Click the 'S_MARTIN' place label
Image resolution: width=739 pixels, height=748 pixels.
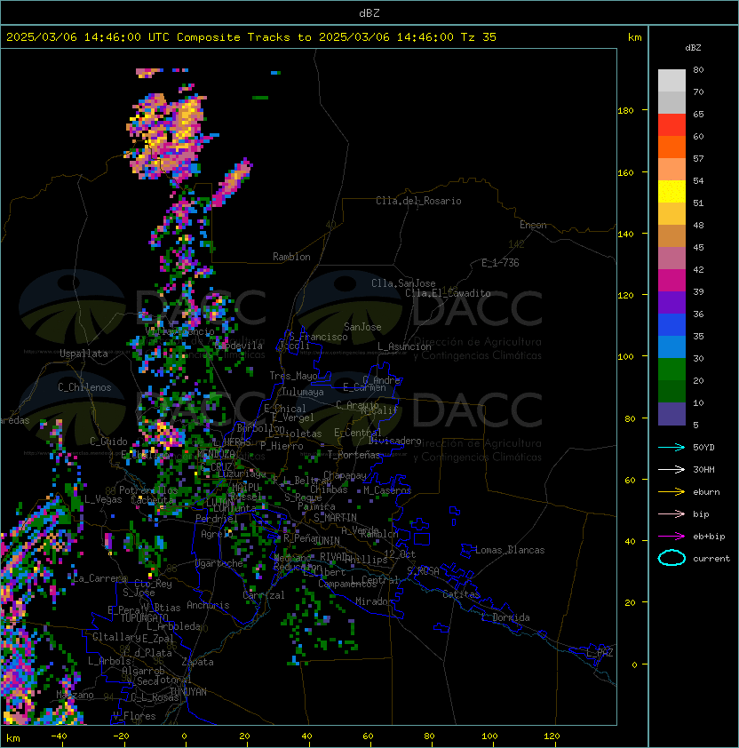[x=336, y=518]
